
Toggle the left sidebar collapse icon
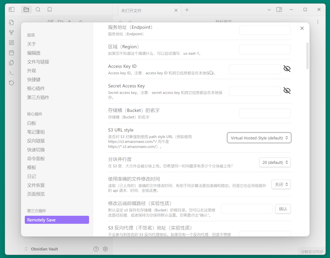11,10
